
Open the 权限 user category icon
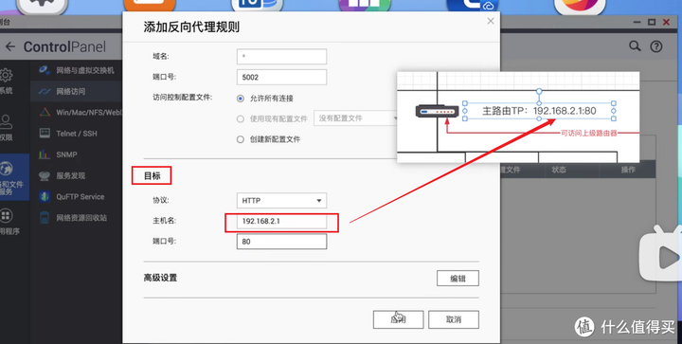pyautogui.click(x=6, y=121)
